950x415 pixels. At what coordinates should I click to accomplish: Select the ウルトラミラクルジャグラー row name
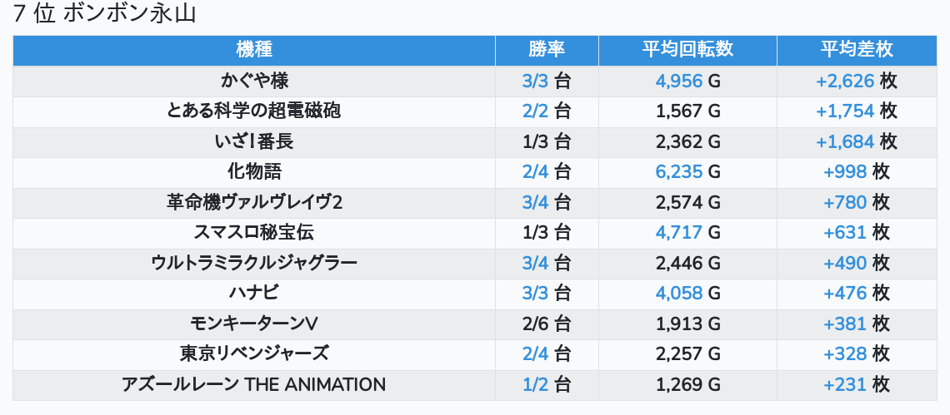pos(254,263)
